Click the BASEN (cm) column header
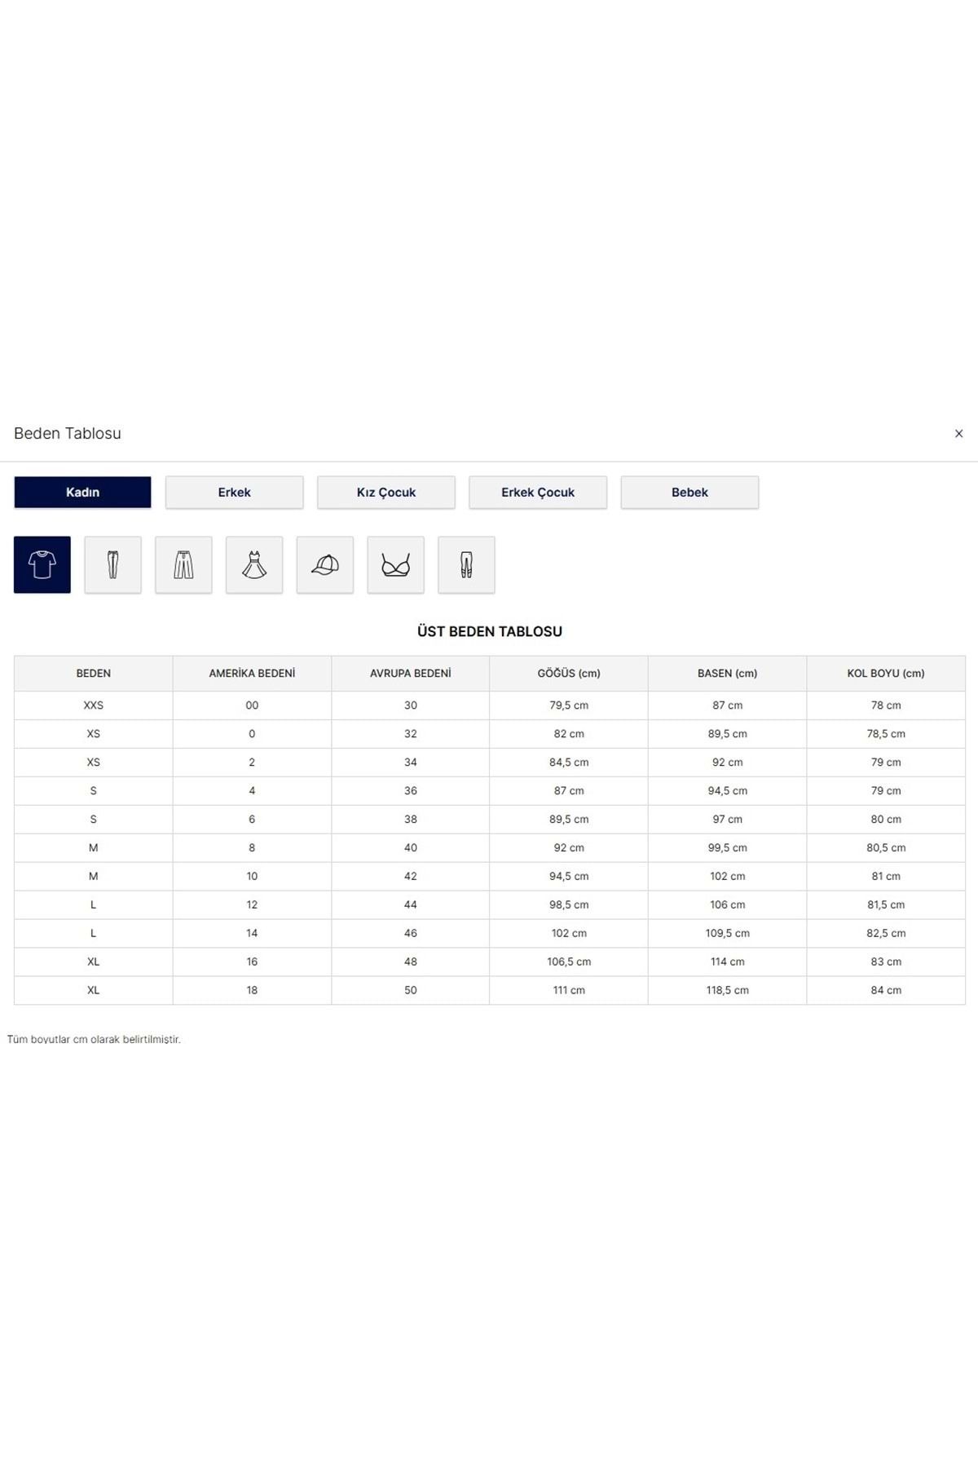978x1468 pixels. click(x=728, y=674)
